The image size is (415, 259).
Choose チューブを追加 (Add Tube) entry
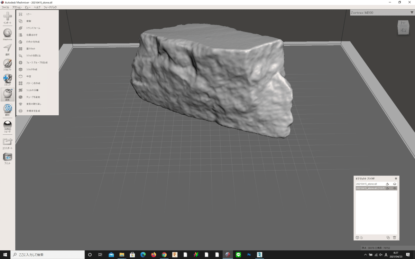coord(37,97)
